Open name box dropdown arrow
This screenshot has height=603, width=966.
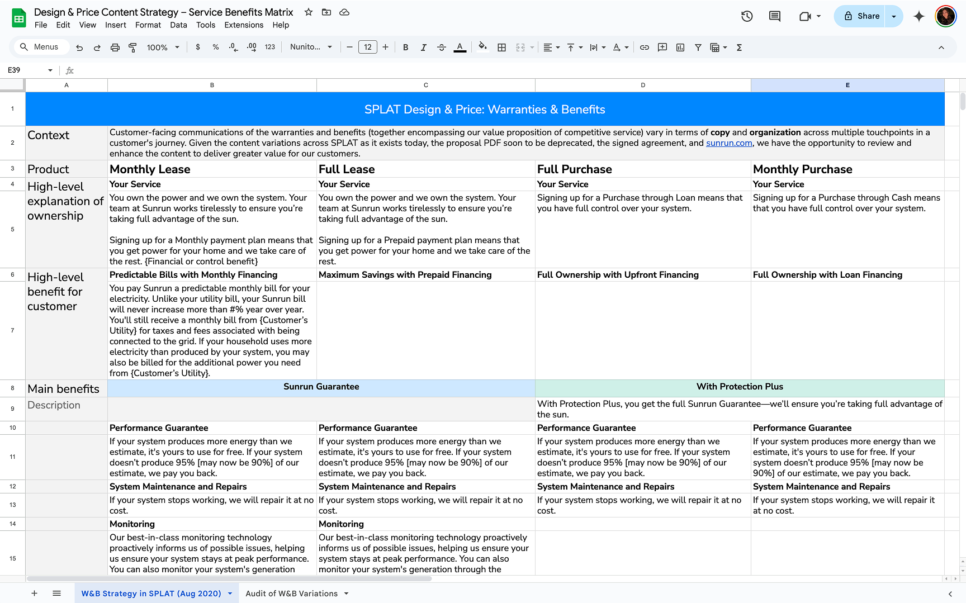(x=50, y=70)
